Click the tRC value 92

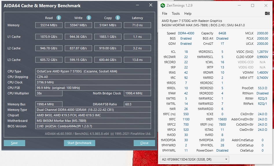[186, 78]
